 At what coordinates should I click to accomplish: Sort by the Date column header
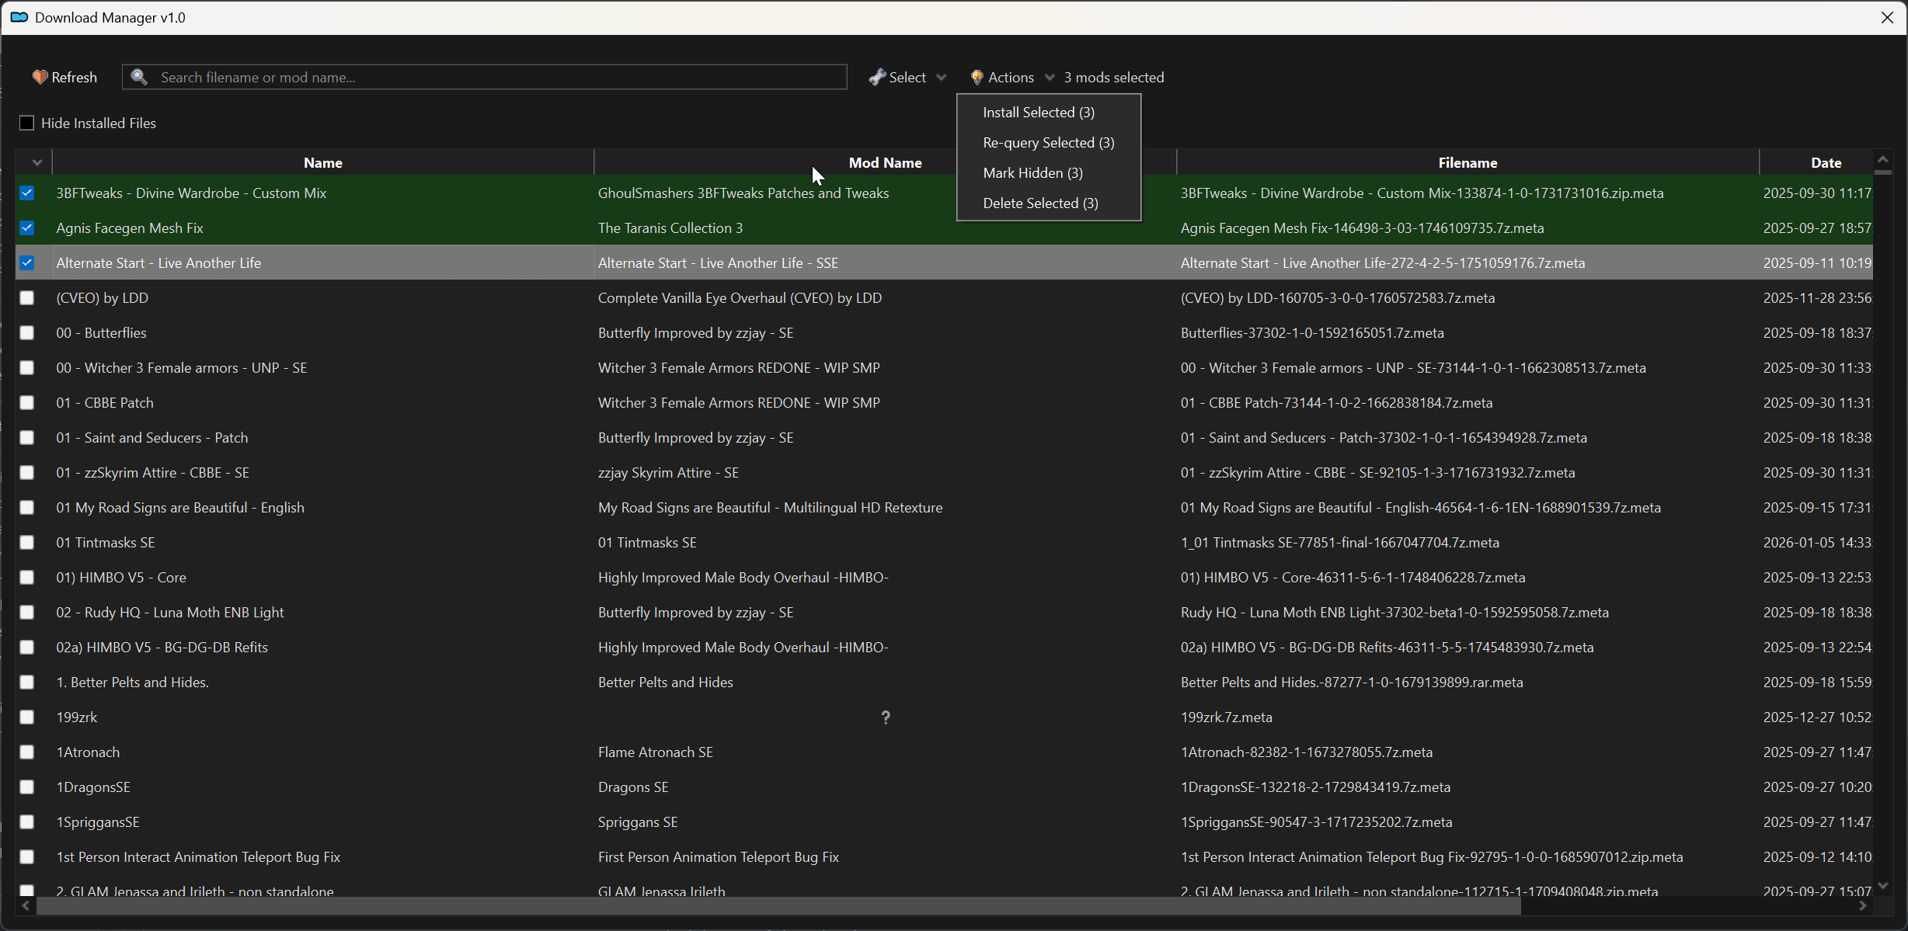tap(1826, 162)
